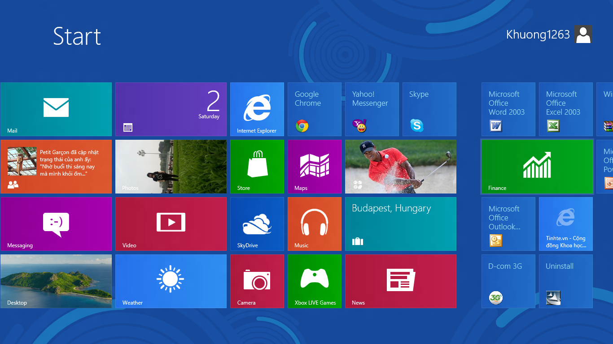Launch Internet Explorer tile
Viewport: 613px width, 344px height.
click(x=257, y=109)
